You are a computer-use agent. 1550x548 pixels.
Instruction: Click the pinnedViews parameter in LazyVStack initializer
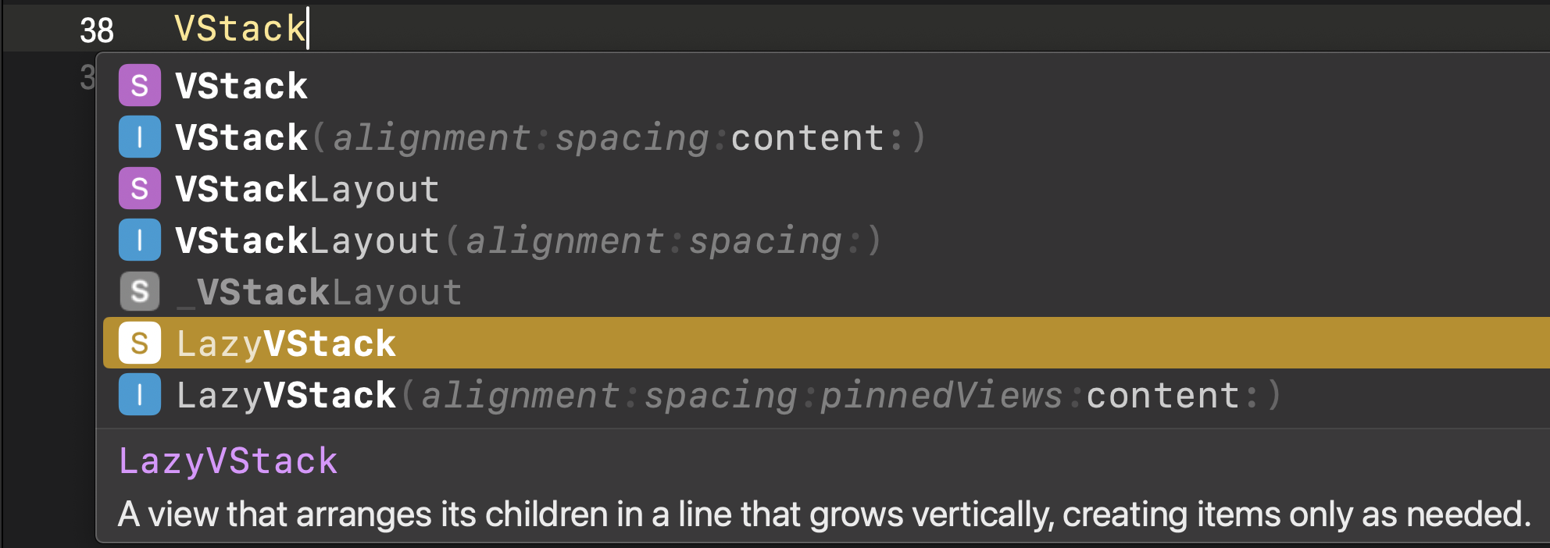pos(941,396)
